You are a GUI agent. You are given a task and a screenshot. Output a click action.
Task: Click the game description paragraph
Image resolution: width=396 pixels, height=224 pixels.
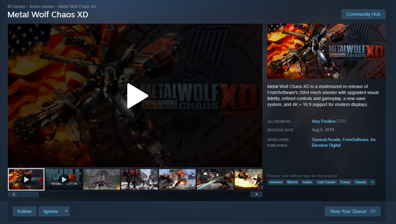[x=323, y=95]
